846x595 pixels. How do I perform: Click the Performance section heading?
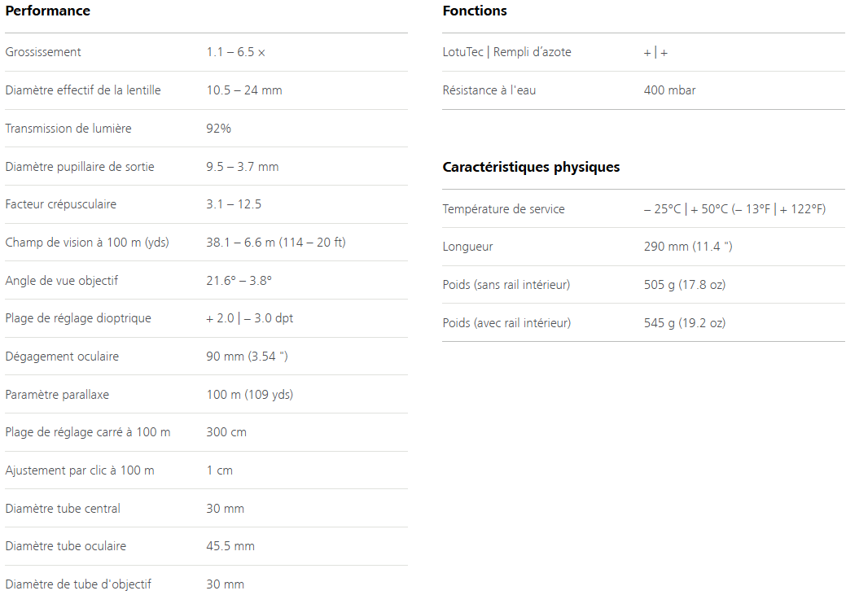tap(47, 11)
